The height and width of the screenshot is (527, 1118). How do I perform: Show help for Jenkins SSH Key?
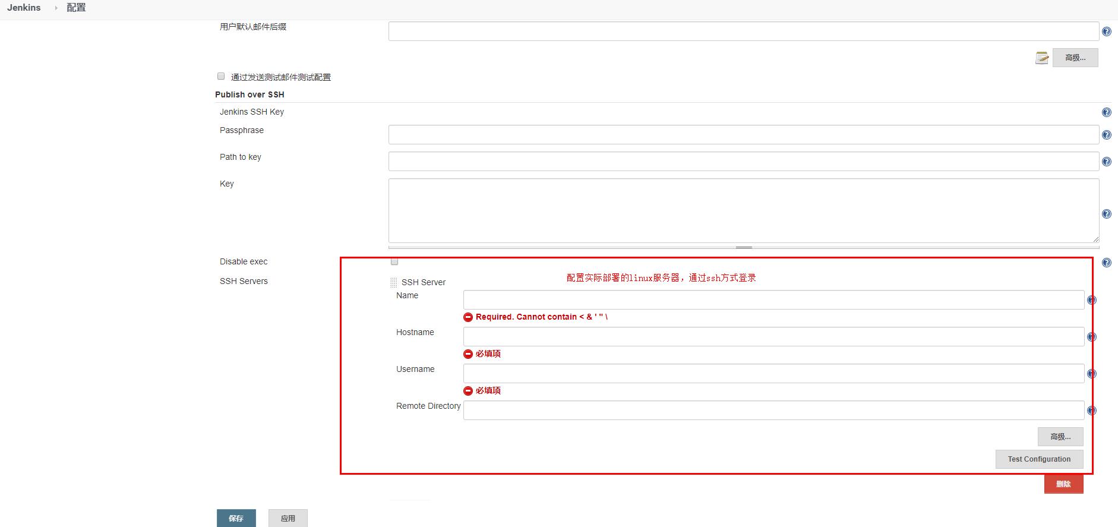(1106, 112)
